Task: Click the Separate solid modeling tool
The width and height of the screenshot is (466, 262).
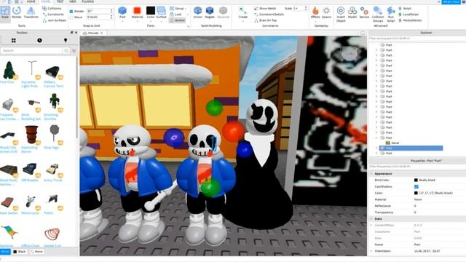Action: pyautogui.click(x=224, y=12)
